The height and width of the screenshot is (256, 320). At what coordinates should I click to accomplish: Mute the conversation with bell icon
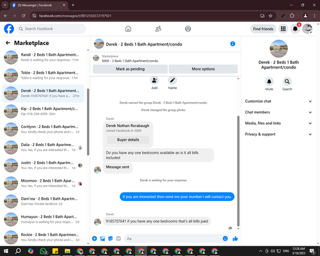269,81
